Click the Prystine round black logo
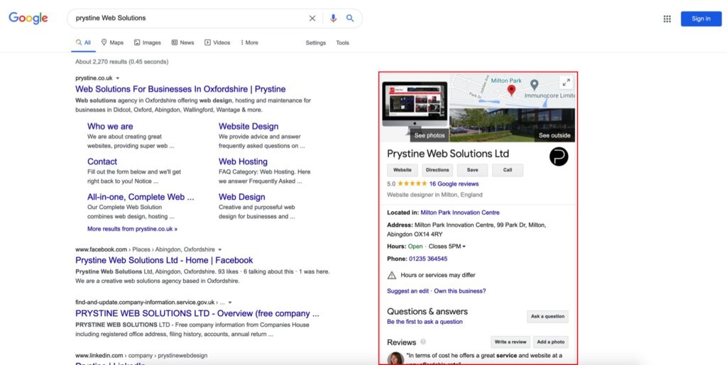This screenshot has width=727, height=365. (x=559, y=157)
